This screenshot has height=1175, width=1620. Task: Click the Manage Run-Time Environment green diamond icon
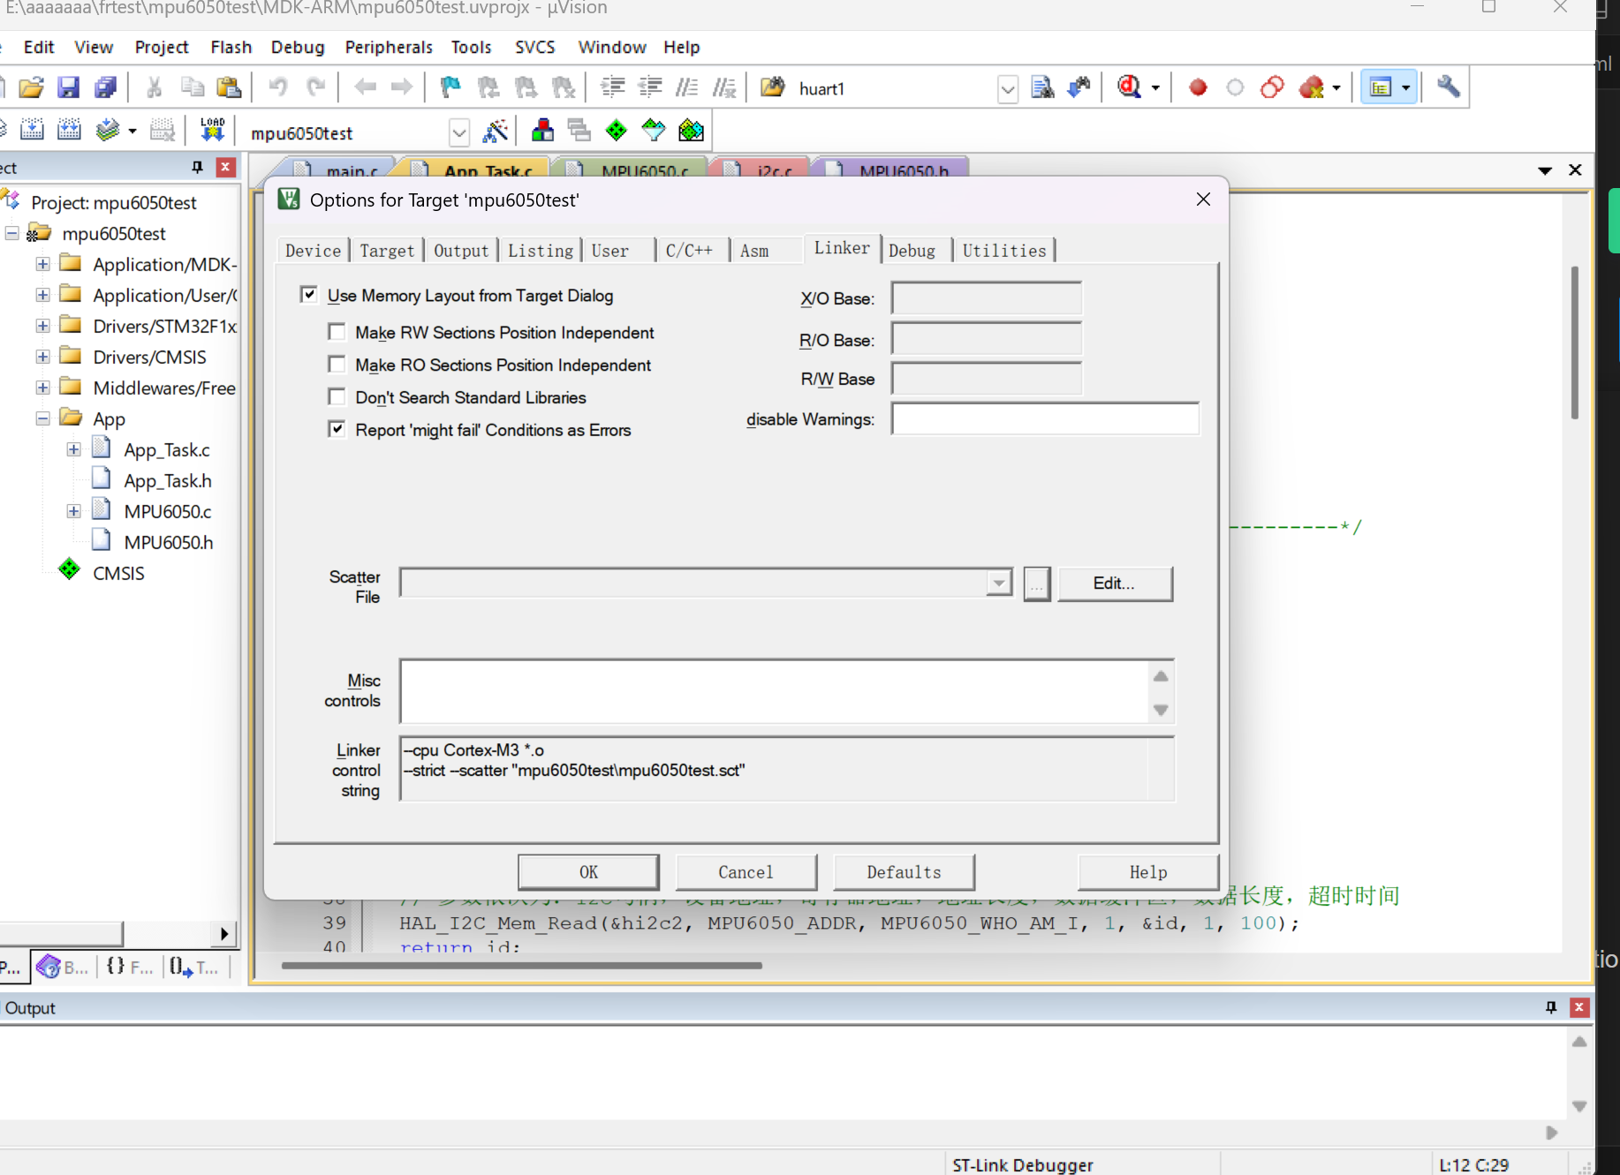[617, 132]
